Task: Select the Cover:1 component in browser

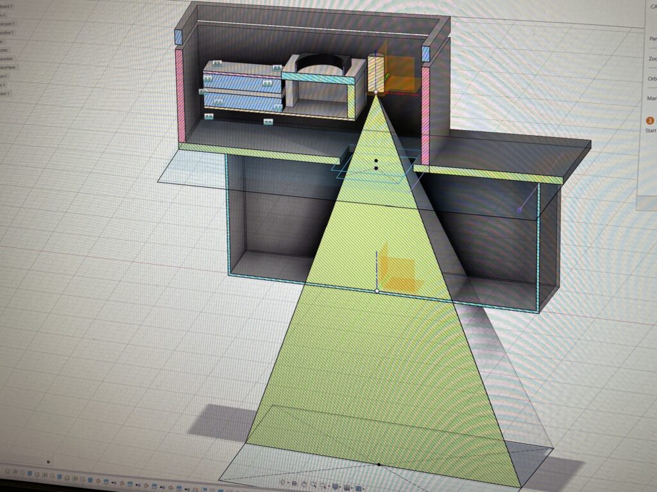Action: (x=8, y=24)
